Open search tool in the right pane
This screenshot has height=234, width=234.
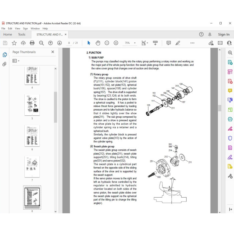230,52
